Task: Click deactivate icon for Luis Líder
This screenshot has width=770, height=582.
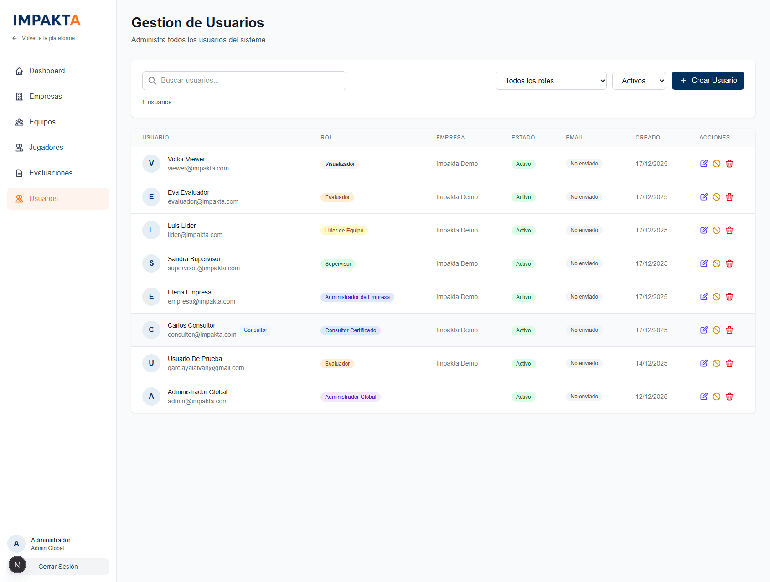Action: 717,230
